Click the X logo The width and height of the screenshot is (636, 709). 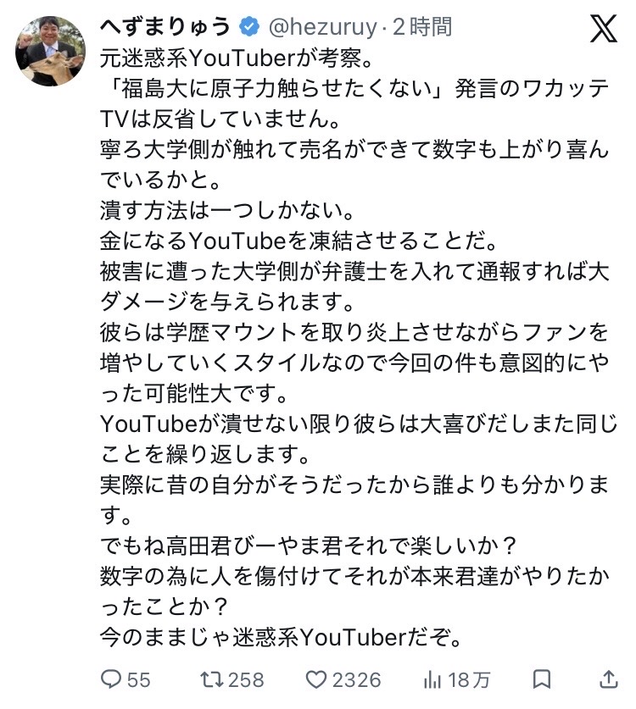click(604, 29)
